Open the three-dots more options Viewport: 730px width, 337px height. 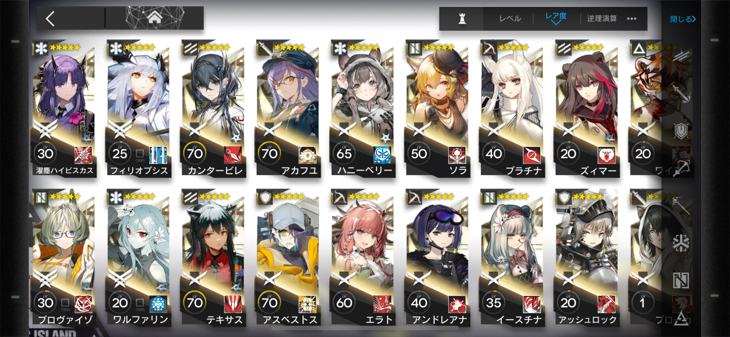tap(631, 19)
